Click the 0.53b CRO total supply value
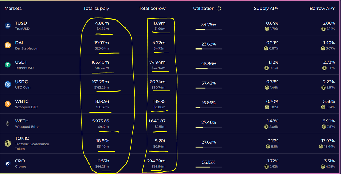 point(103,161)
